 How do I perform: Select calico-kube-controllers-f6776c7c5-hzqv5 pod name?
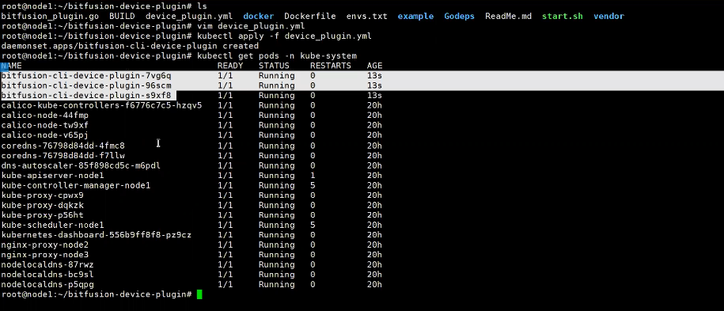tap(101, 105)
